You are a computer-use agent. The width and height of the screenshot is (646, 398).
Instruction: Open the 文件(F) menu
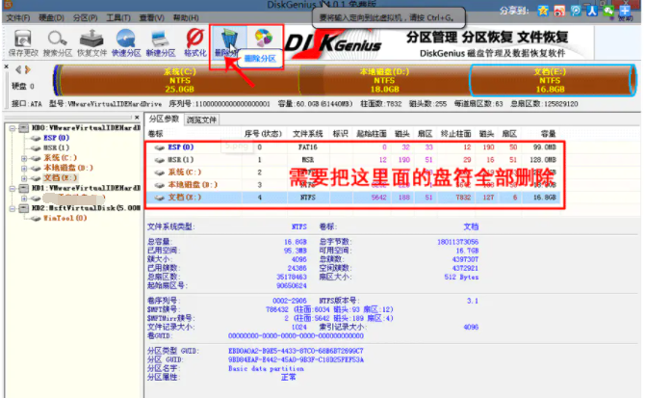point(18,18)
